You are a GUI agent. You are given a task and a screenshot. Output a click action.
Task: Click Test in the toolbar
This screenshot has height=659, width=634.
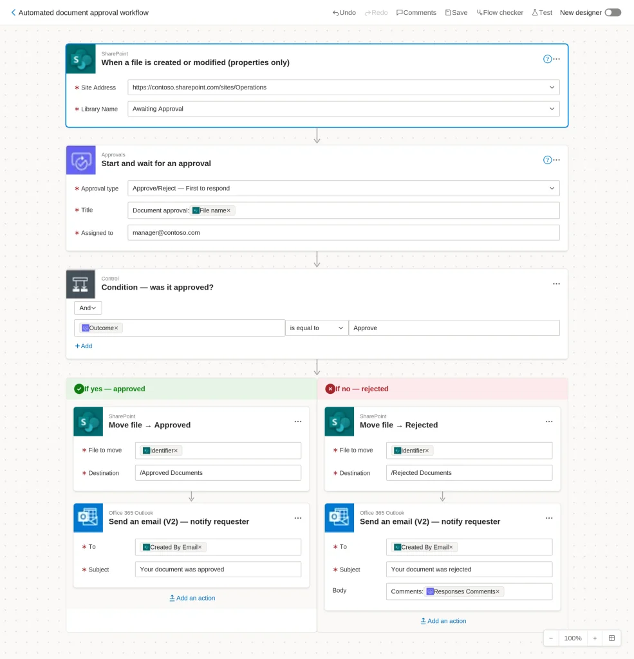click(542, 13)
